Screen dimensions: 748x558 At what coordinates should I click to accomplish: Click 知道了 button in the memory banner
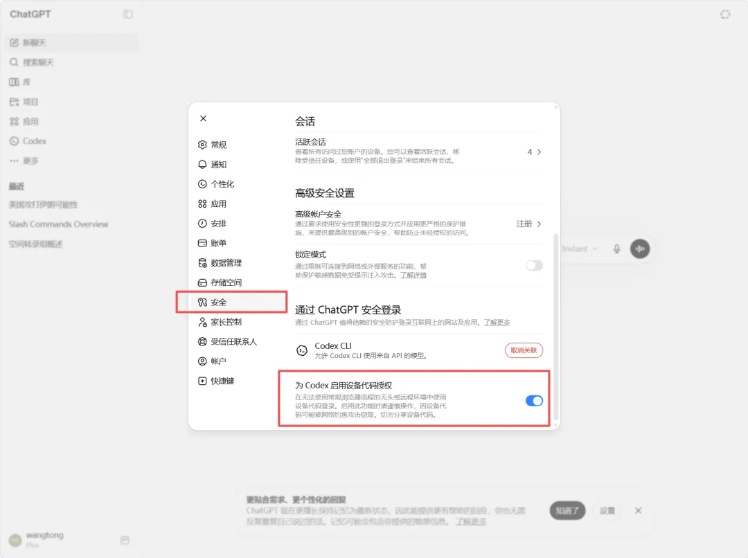coord(567,510)
